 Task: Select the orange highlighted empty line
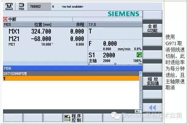[71, 78]
